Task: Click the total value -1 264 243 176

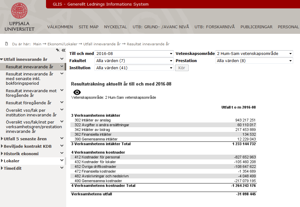Action: pos(243,186)
